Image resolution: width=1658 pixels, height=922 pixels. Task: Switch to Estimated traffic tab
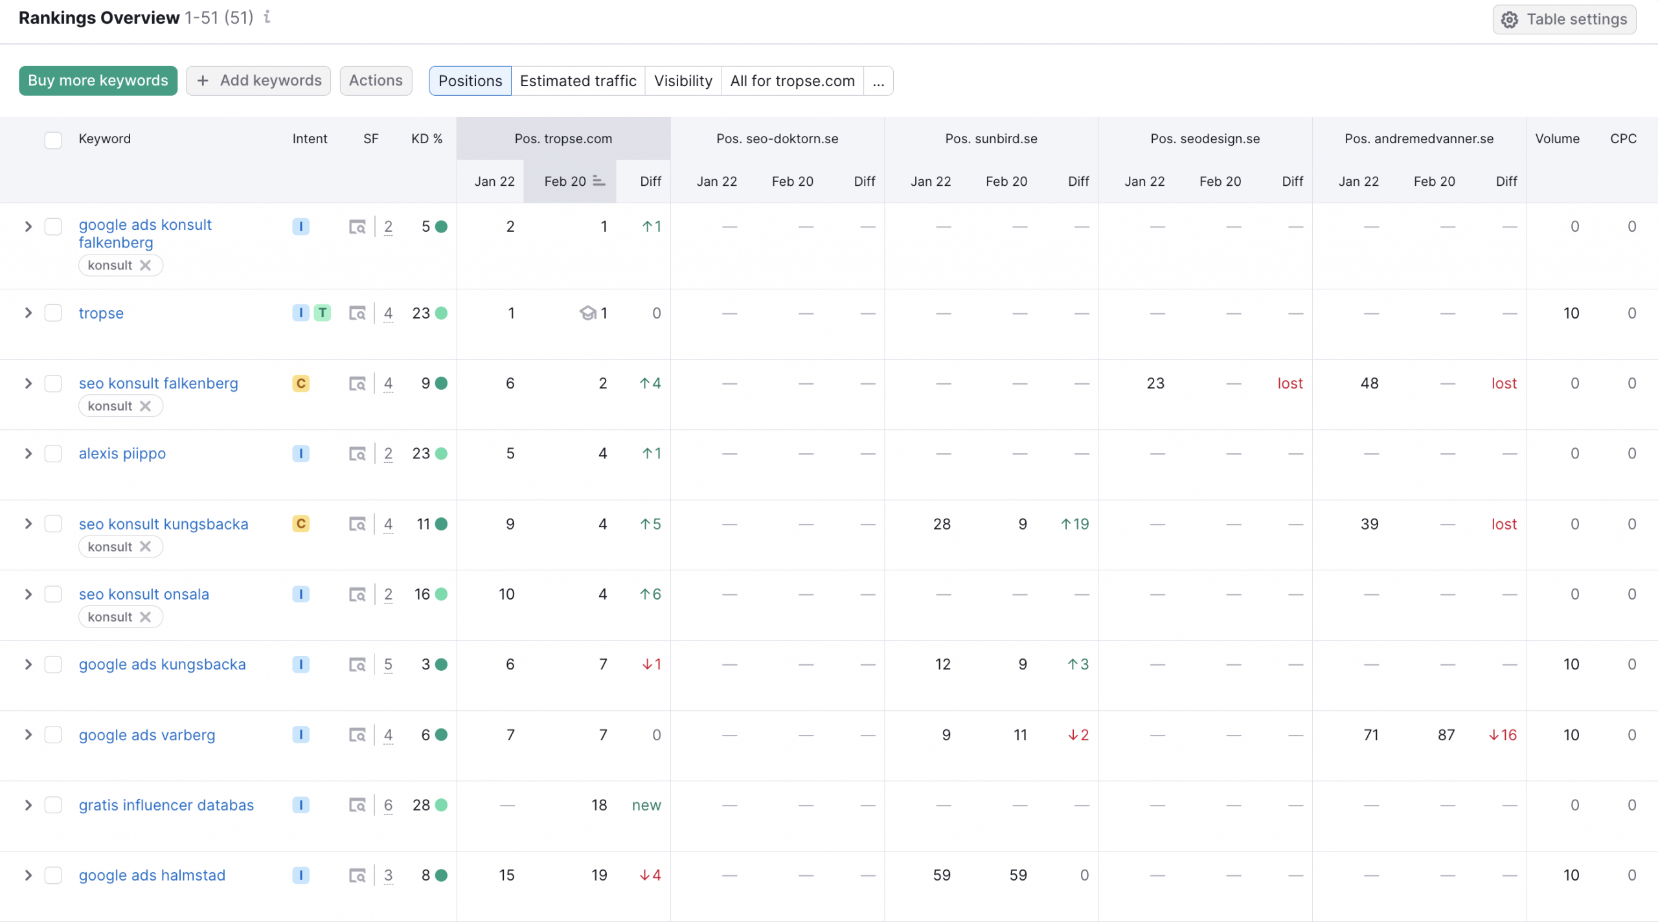(x=578, y=81)
